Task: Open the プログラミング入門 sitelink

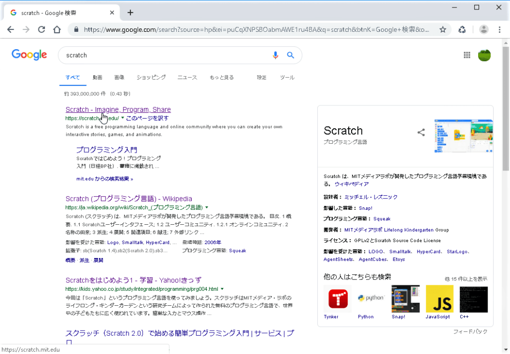Action: (x=107, y=150)
